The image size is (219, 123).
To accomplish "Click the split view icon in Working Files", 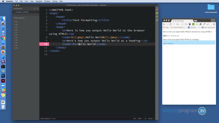I will [37, 9].
